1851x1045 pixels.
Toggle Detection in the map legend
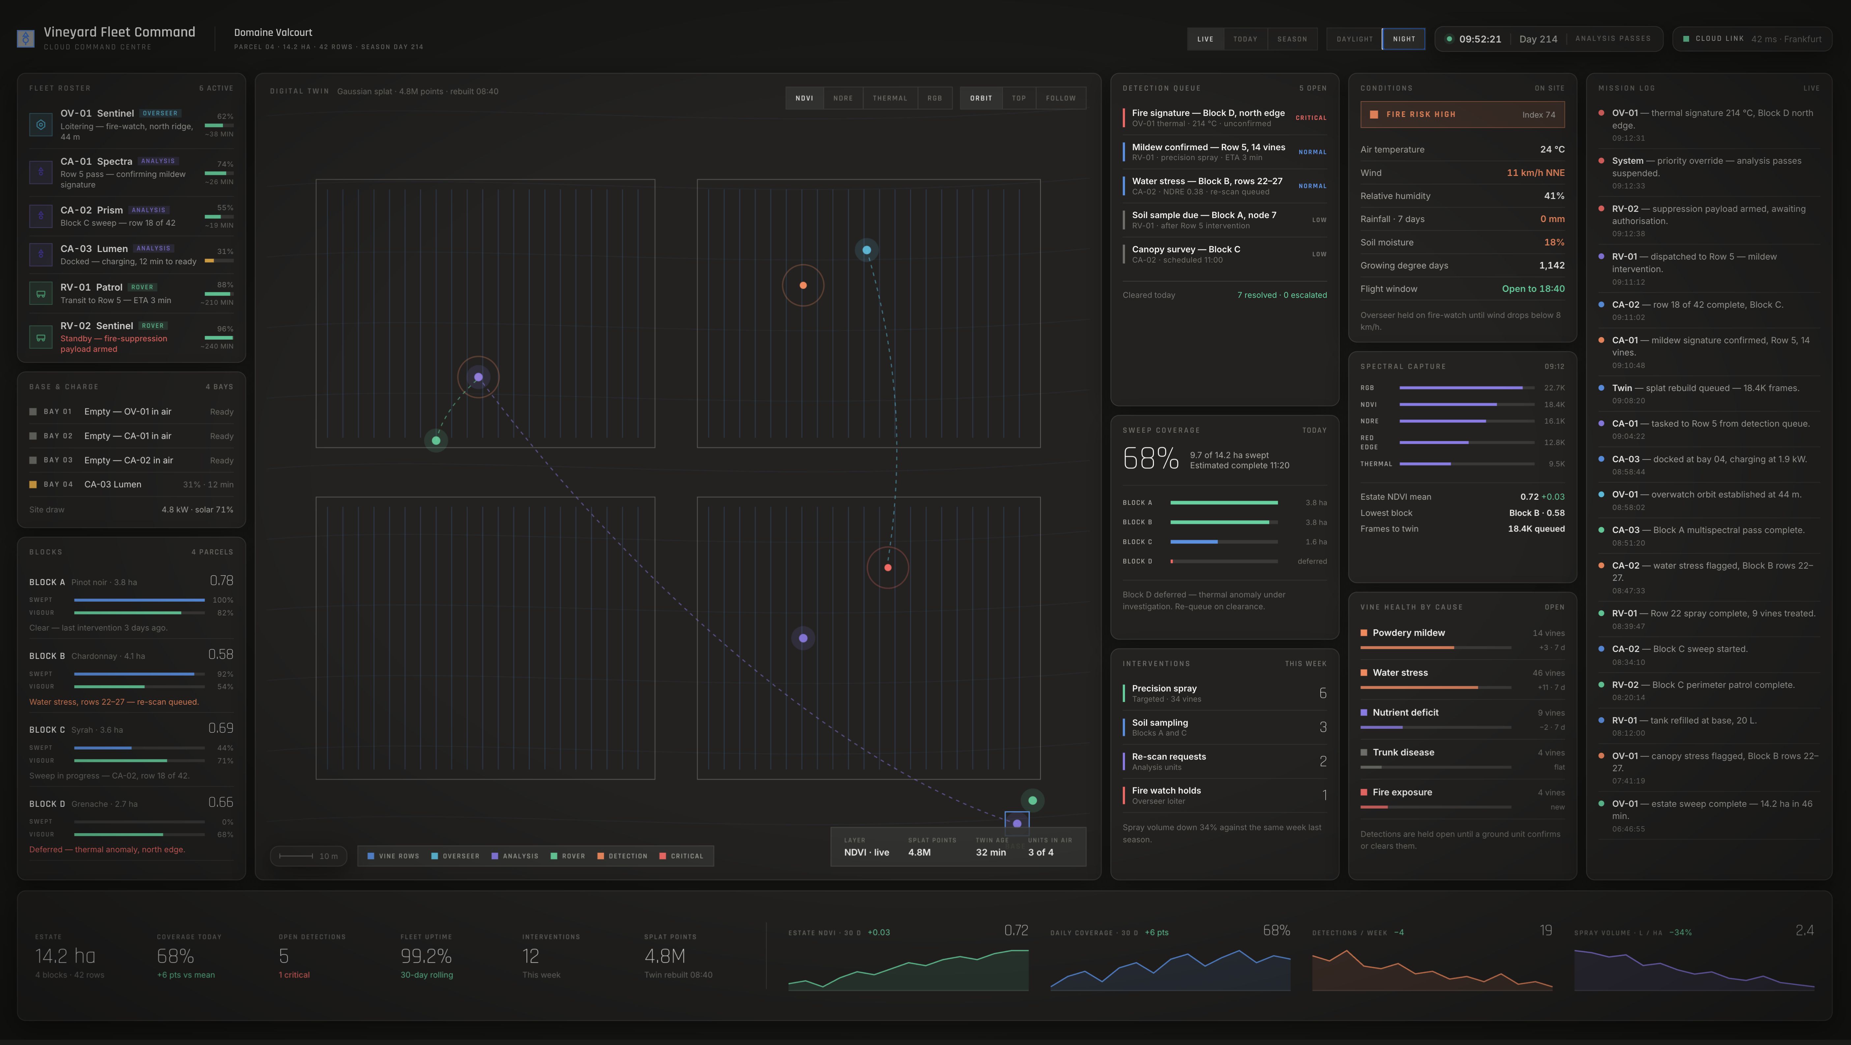pos(622,856)
